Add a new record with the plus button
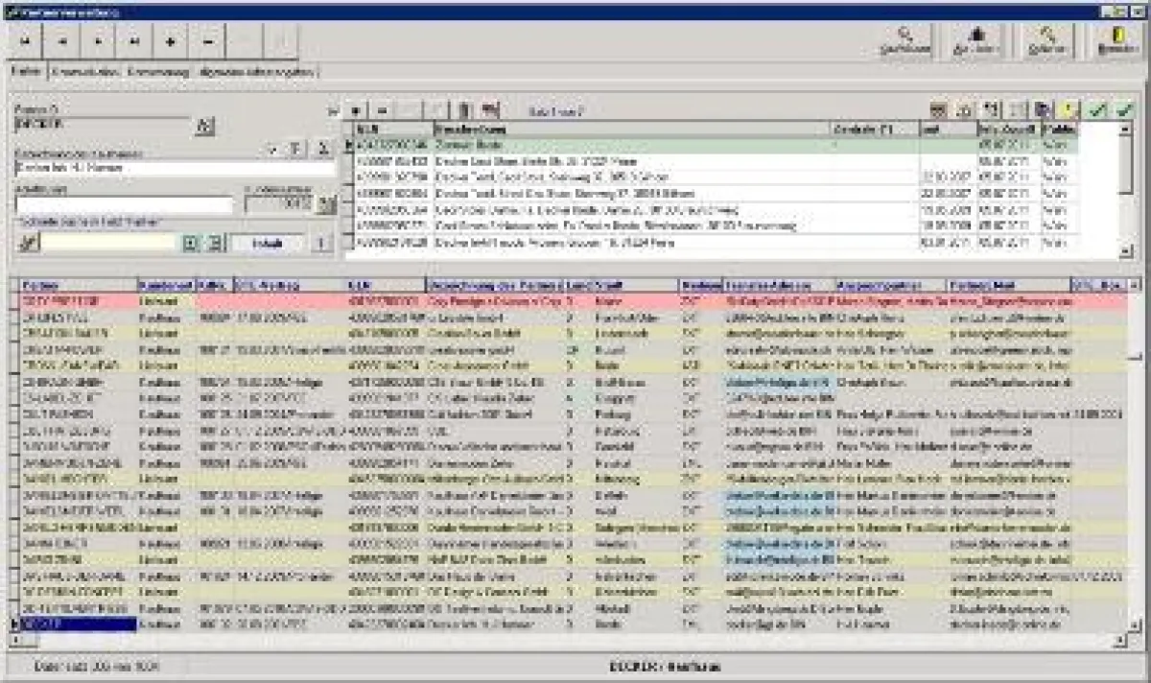Viewport: 1151px width, 683px height. 171,42
